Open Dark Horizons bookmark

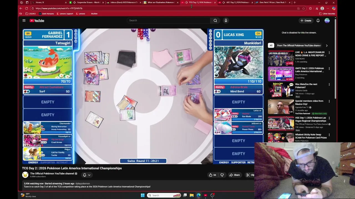tap(47, 14)
